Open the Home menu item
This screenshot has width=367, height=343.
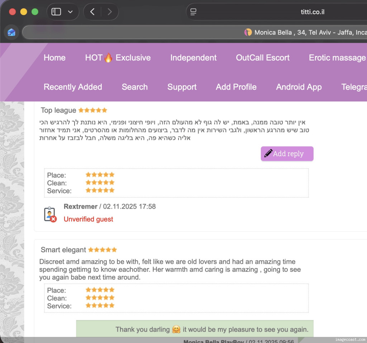coord(54,58)
